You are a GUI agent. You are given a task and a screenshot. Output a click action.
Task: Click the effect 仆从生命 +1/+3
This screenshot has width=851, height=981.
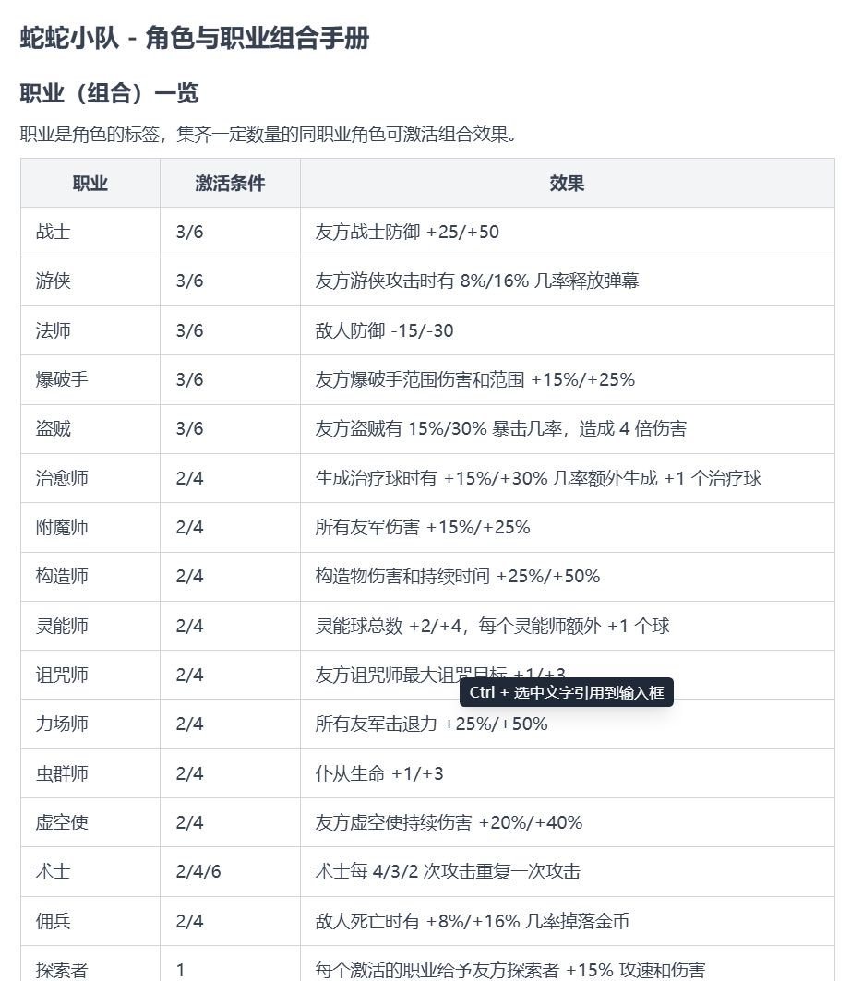pyautogui.click(x=379, y=773)
